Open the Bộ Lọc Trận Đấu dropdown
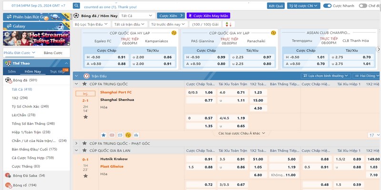381x190 pixels. click(x=91, y=24)
